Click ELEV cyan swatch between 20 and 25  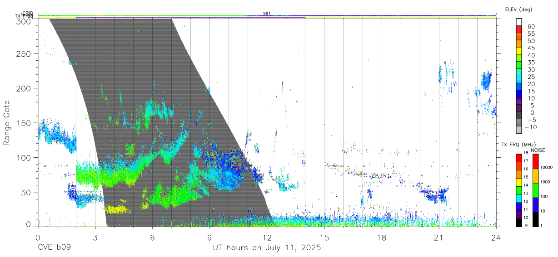pyautogui.click(x=519, y=80)
